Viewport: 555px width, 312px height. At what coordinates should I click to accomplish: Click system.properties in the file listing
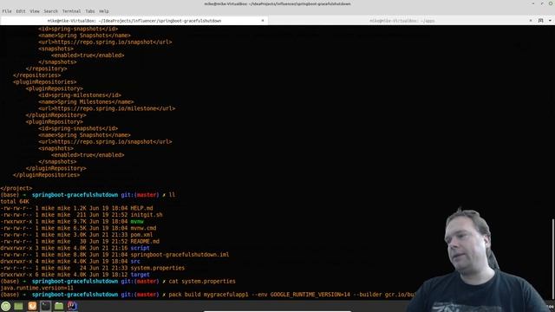158,268
